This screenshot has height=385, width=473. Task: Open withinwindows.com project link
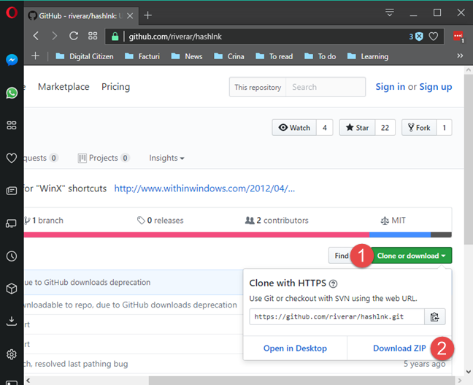tap(204, 188)
